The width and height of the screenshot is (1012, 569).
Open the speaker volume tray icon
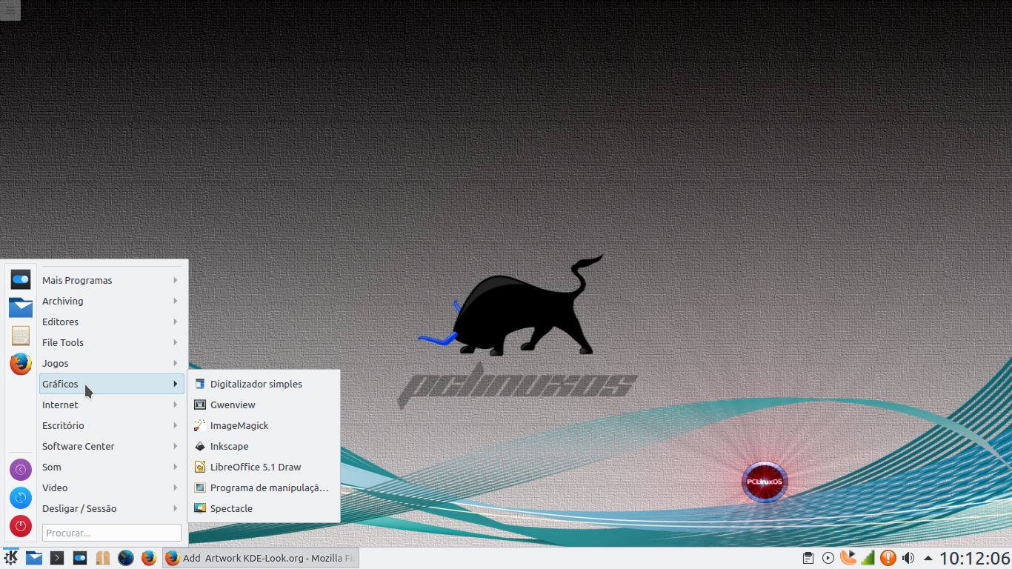(908, 558)
